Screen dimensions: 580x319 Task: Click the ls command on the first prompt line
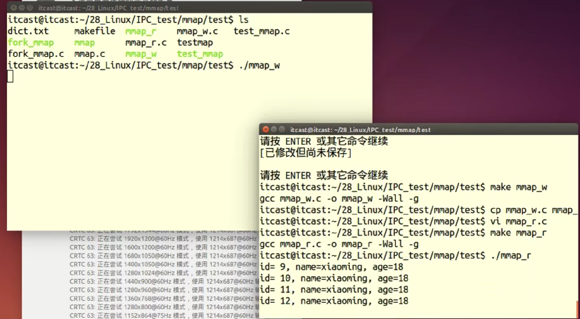pos(244,20)
